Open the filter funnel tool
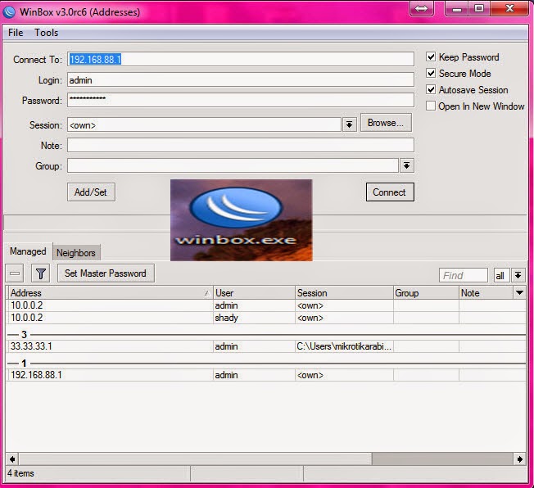The width and height of the screenshot is (534, 488). (x=40, y=273)
